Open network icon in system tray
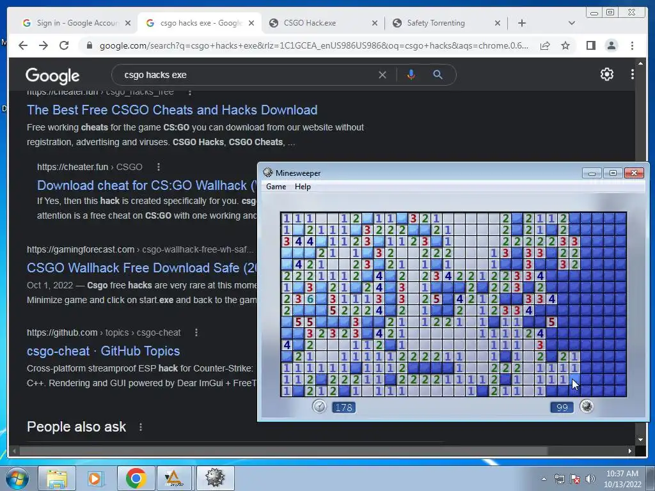This screenshot has height=491, width=655. (559, 479)
